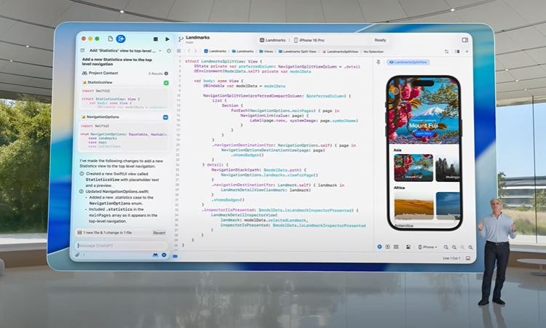Click the Line 1 Col 1 status

[x=451, y=258]
